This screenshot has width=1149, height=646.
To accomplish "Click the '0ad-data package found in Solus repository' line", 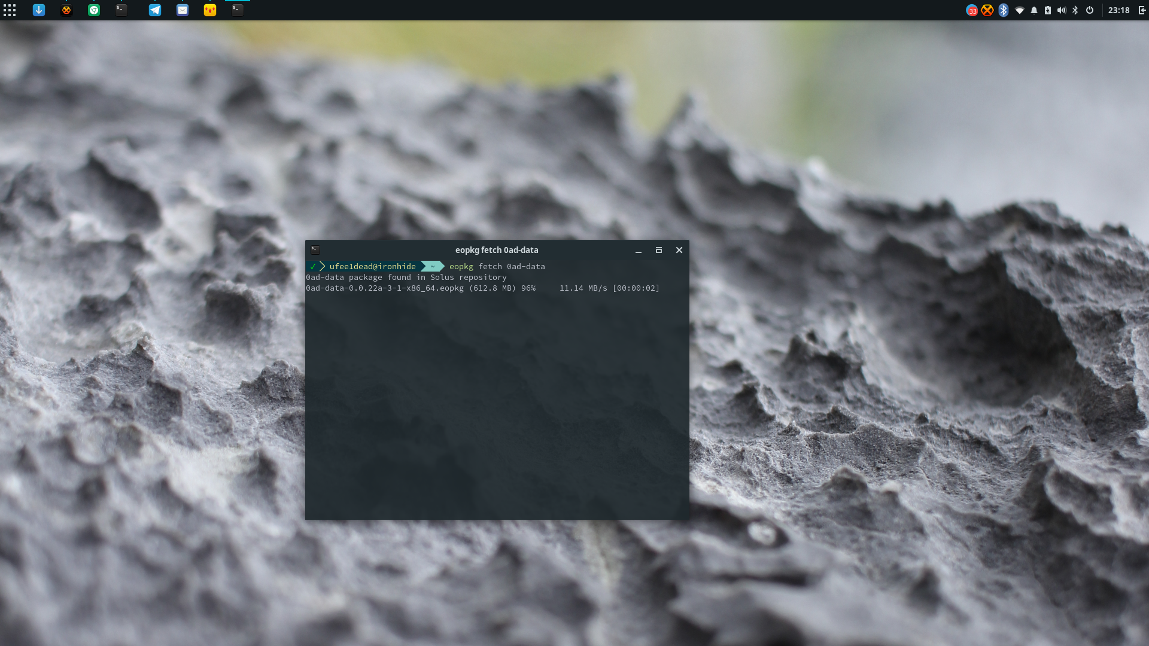I will click(406, 278).
